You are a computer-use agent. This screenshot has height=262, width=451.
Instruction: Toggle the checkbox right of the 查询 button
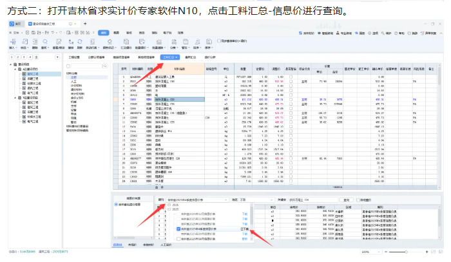coord(358,200)
